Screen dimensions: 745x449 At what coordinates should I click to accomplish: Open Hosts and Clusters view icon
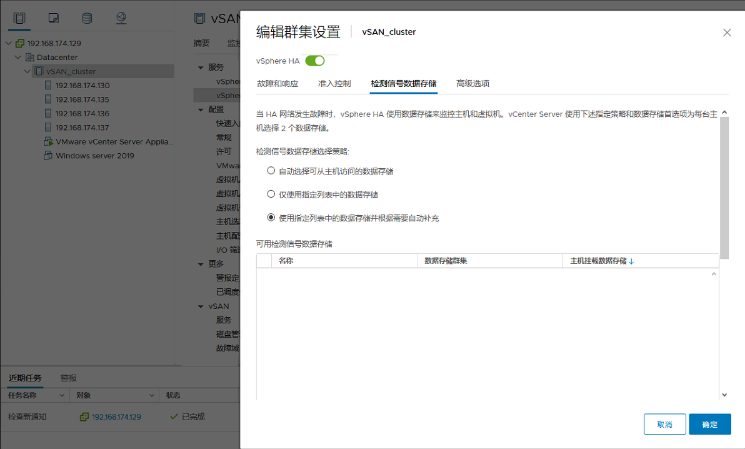19,18
